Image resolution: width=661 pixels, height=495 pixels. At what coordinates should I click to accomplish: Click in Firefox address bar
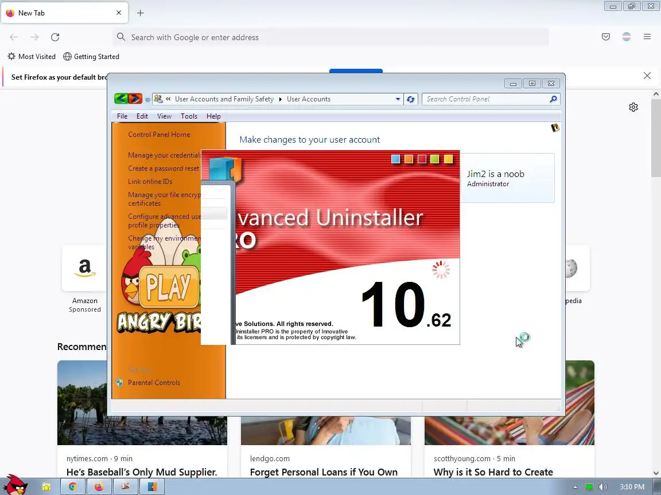[x=331, y=37]
